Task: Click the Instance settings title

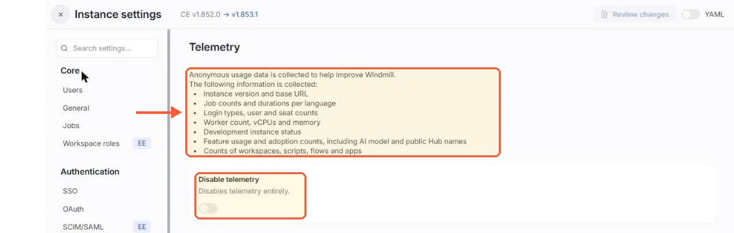Action: point(118,14)
